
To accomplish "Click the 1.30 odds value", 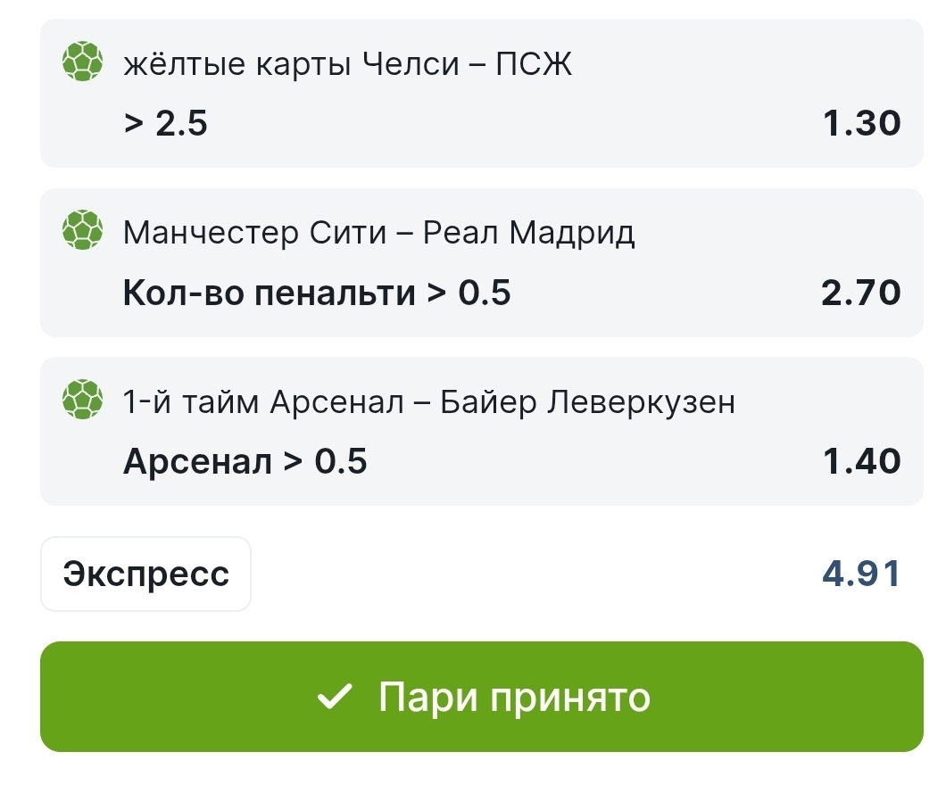I will [x=861, y=123].
